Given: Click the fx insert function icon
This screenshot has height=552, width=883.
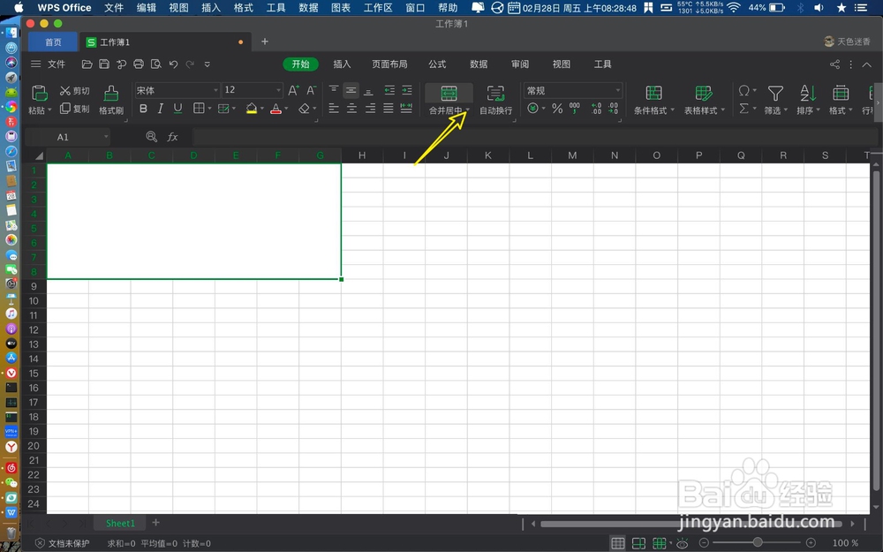Looking at the screenshot, I should pyautogui.click(x=172, y=137).
